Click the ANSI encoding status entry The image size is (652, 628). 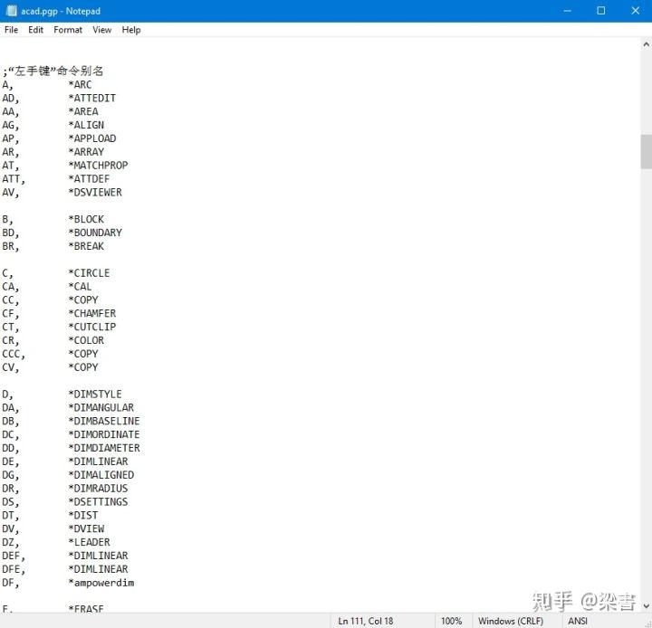click(578, 621)
